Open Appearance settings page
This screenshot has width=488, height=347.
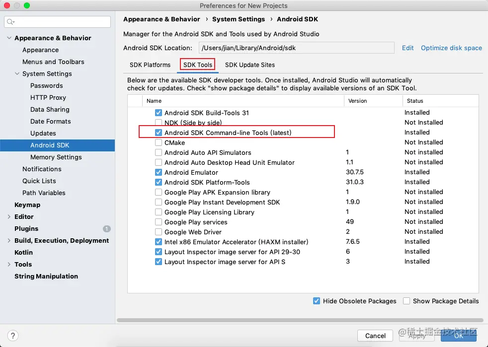pos(40,50)
